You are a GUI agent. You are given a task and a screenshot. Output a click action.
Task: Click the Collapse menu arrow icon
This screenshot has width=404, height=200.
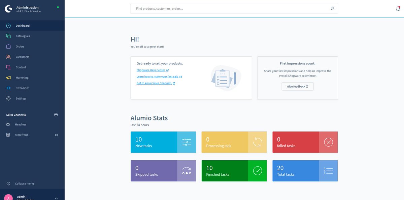click(x=8, y=184)
